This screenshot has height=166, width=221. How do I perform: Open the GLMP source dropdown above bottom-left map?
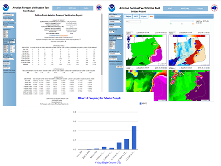tap(129, 68)
